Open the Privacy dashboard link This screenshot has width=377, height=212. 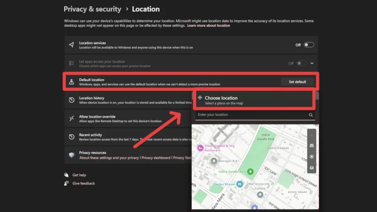coord(156,158)
